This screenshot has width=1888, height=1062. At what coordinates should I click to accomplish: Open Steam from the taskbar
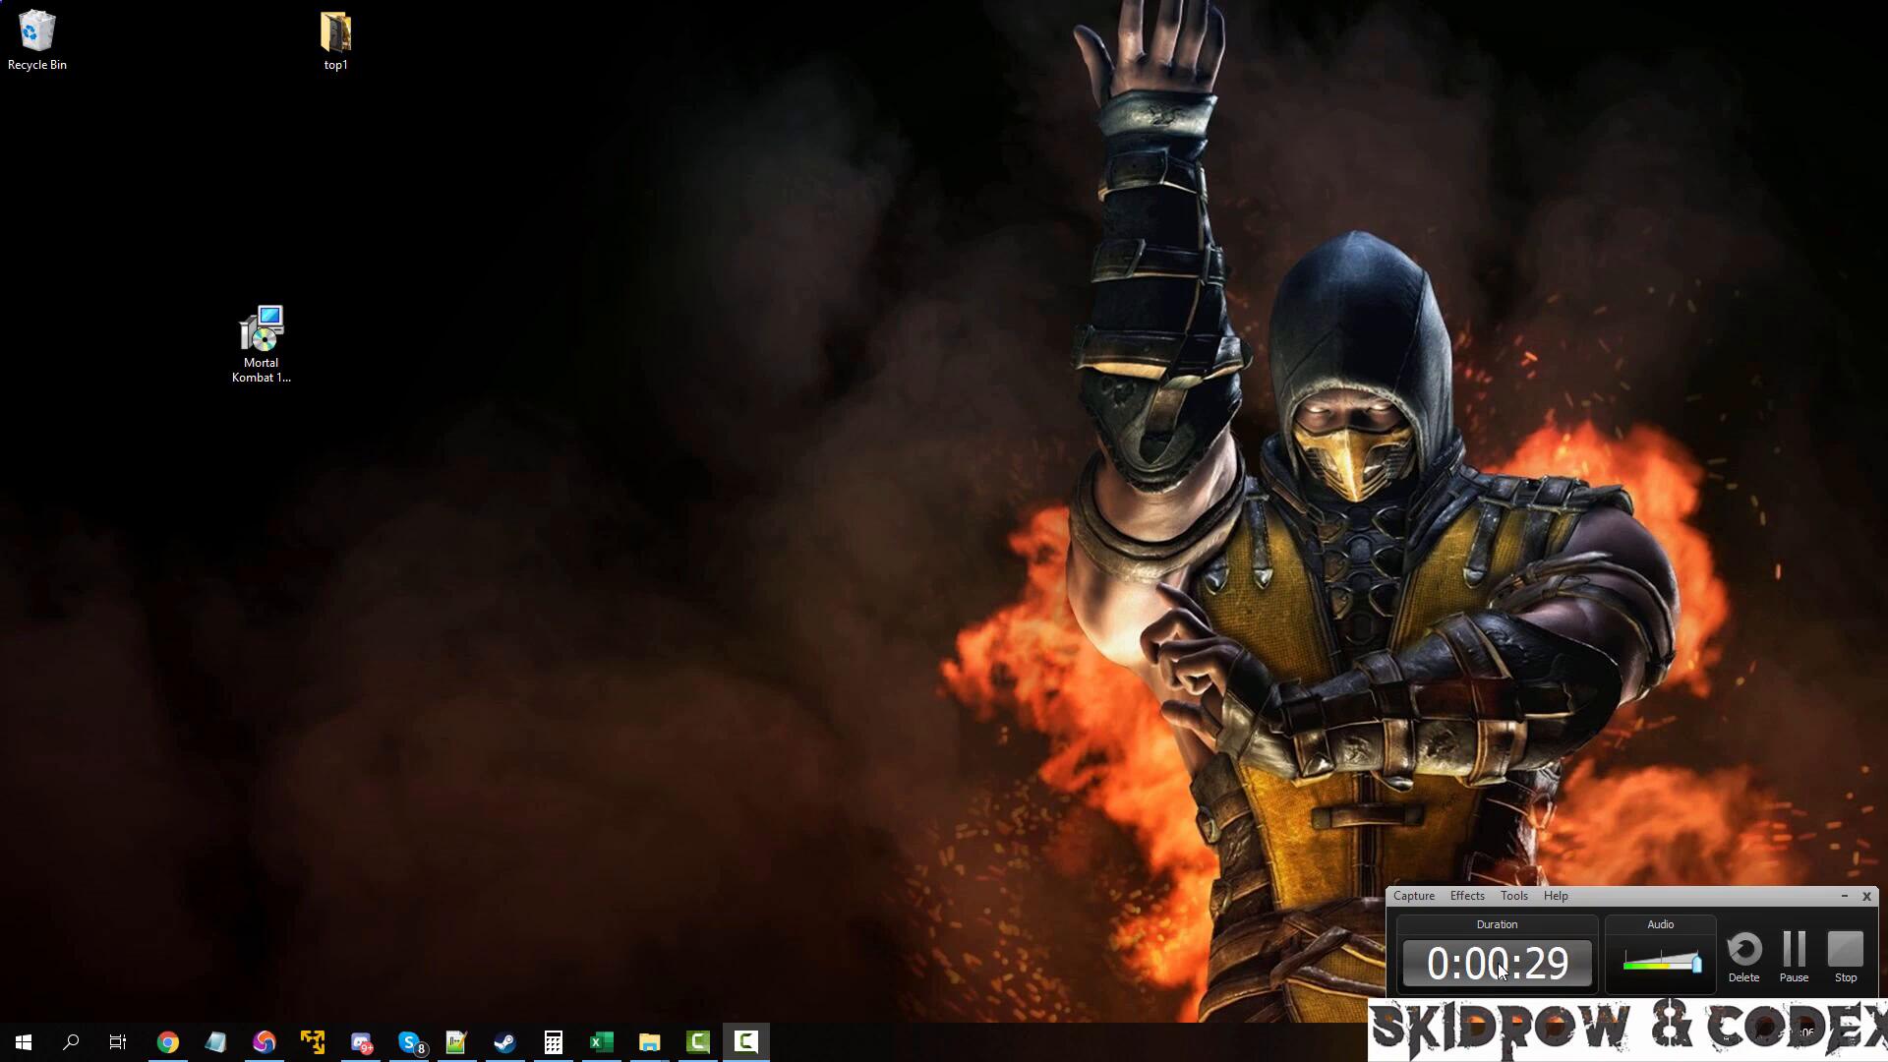point(504,1042)
